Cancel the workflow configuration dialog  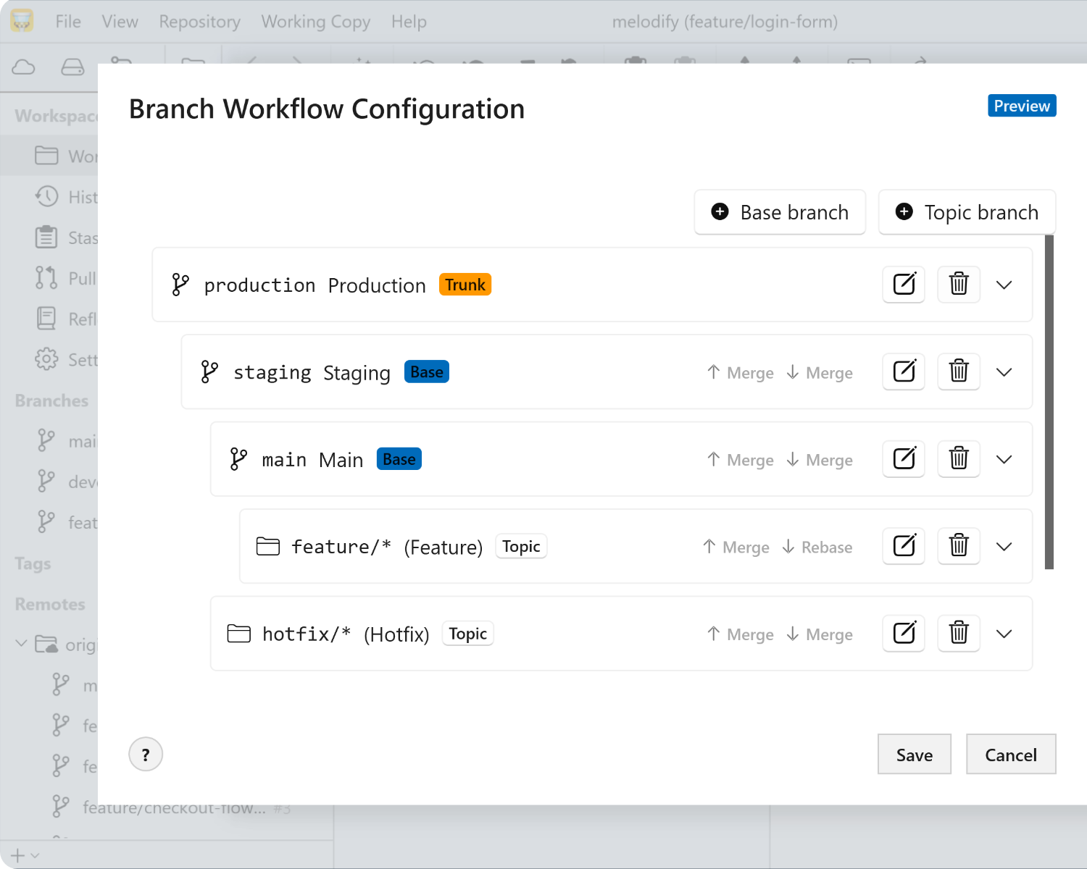[x=1011, y=755]
